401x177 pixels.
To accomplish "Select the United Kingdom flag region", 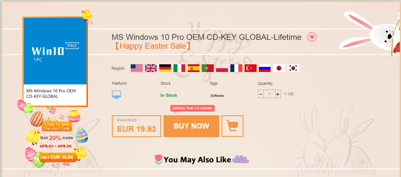I will coord(151,68).
